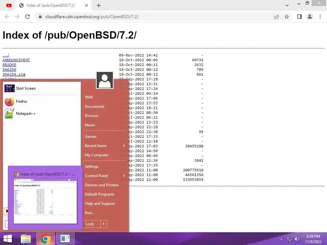Click Chrome window preview thumbnail
This screenshot has height=245, width=327.
pyautogui.click(x=45, y=201)
